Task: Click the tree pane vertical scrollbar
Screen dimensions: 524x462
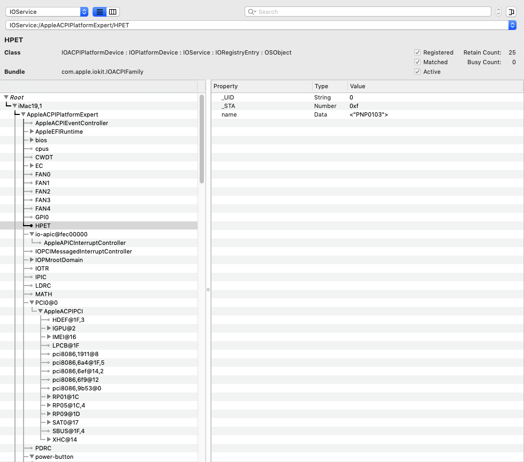Action: point(202,139)
